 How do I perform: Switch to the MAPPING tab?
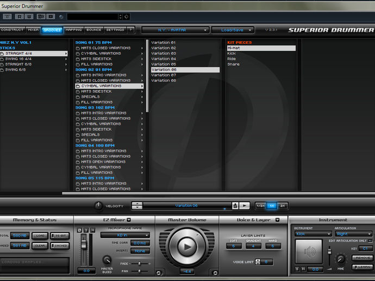74,30
